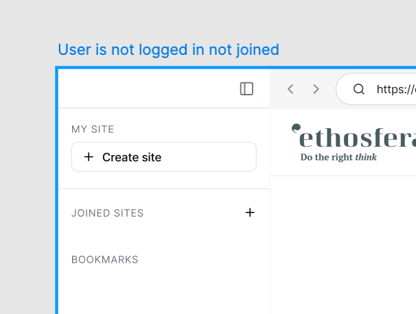
Task: Click the "Do the right think" tagline
Action: tap(338, 157)
